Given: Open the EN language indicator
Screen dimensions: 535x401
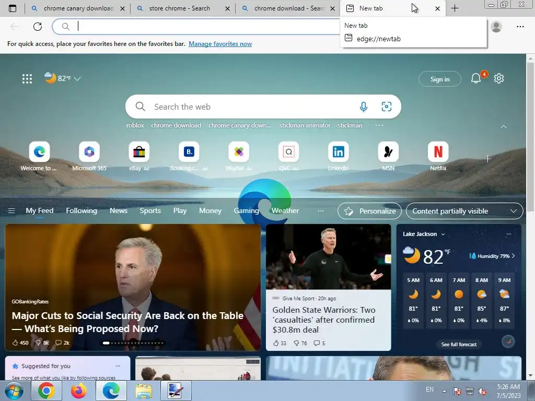Looking at the screenshot, I should coord(429,390).
